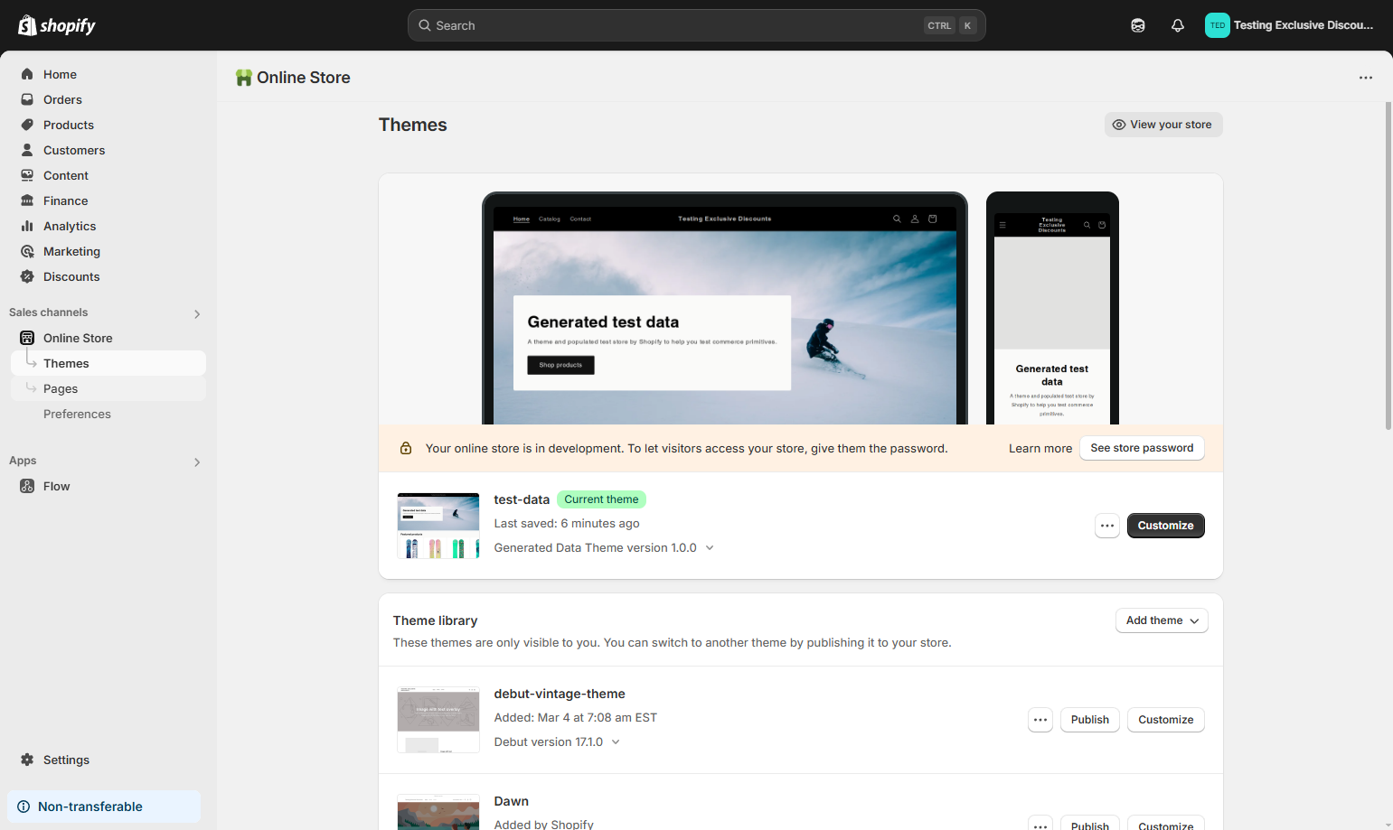Click See store password button
This screenshot has height=830, width=1393.
[x=1142, y=448]
